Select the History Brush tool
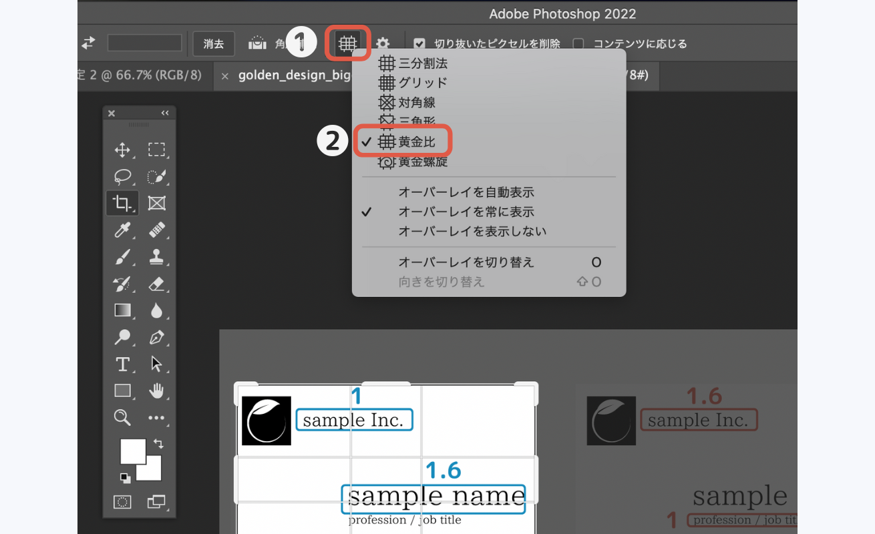 coord(122,284)
